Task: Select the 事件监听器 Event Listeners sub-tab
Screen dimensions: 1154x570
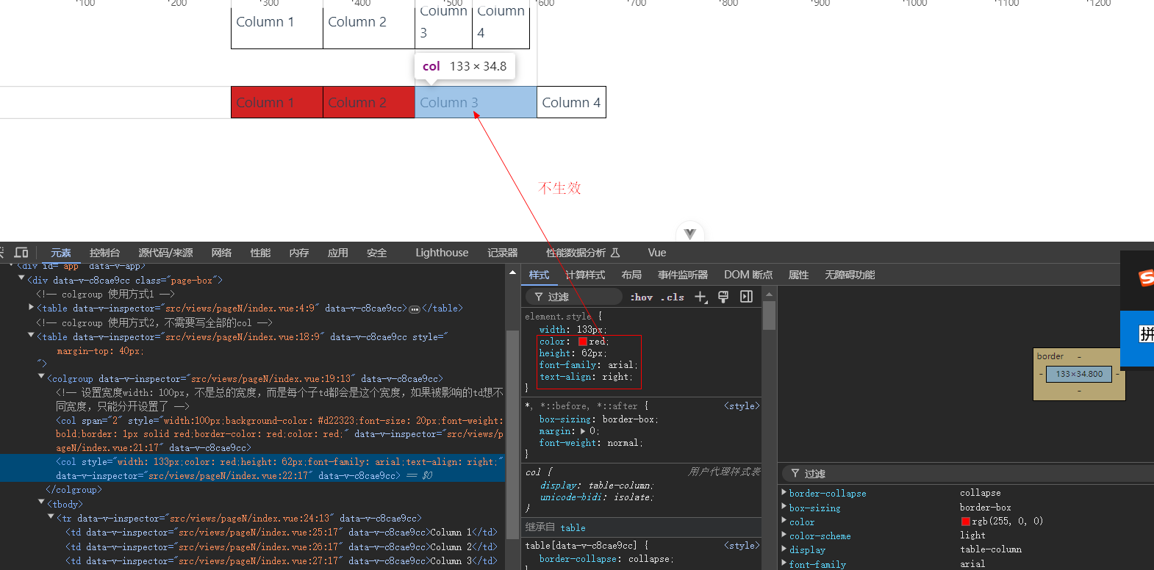Action: pyautogui.click(x=683, y=275)
